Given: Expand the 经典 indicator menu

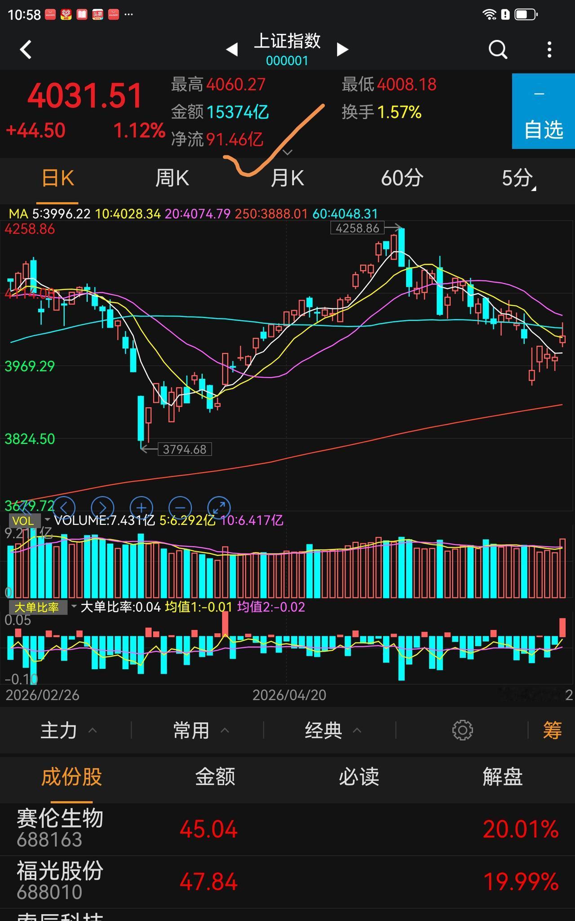Looking at the screenshot, I should pyautogui.click(x=333, y=730).
